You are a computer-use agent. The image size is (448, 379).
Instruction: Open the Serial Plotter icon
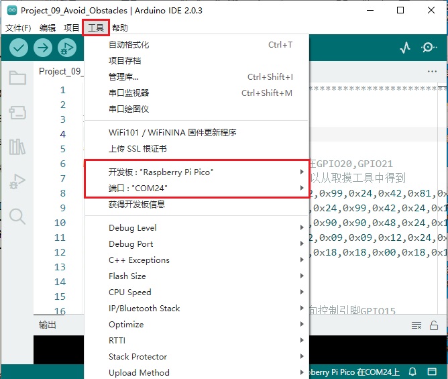[405, 48]
